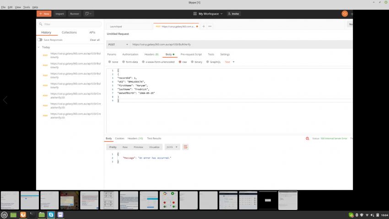The width and height of the screenshot is (389, 219).
Task: Open the new window layout icon dropdown
Action: pyautogui.click(x=88, y=14)
